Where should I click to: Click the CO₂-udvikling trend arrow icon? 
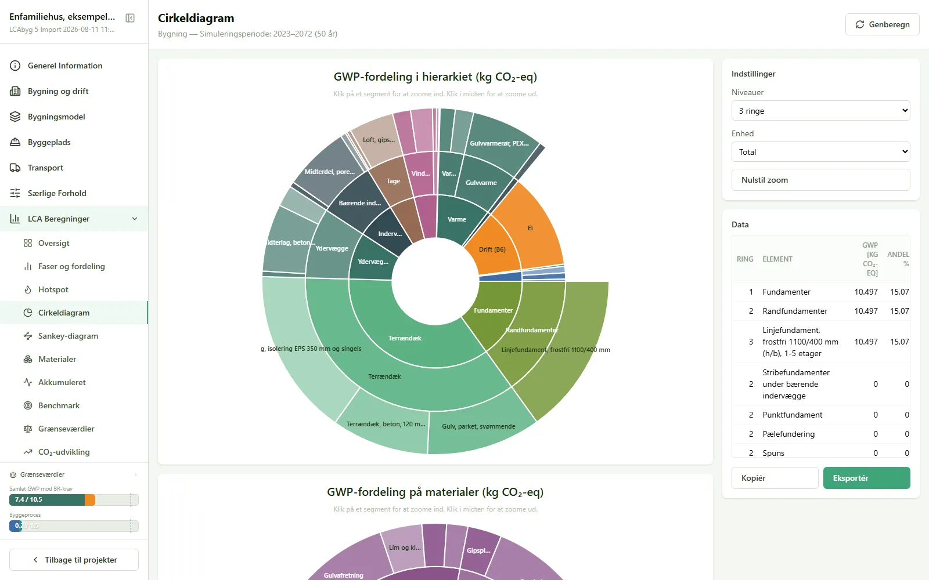[x=28, y=452]
